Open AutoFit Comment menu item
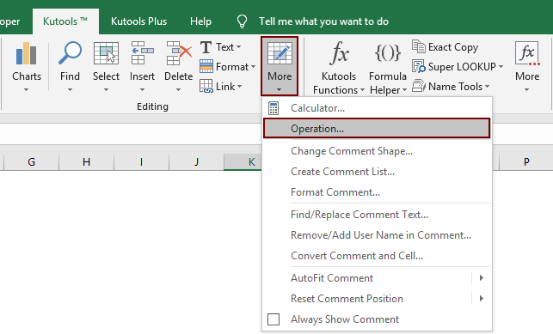Viewport: 553px width, 334px height. point(377,278)
